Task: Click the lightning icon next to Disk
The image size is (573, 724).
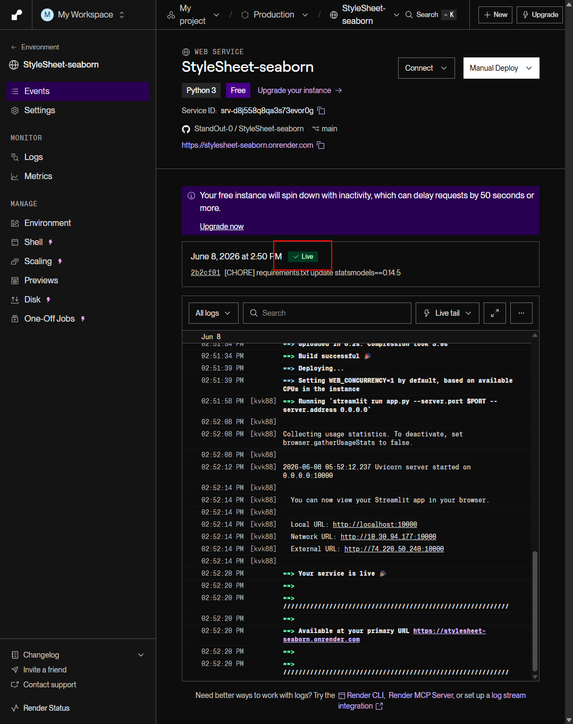Action: (48, 300)
